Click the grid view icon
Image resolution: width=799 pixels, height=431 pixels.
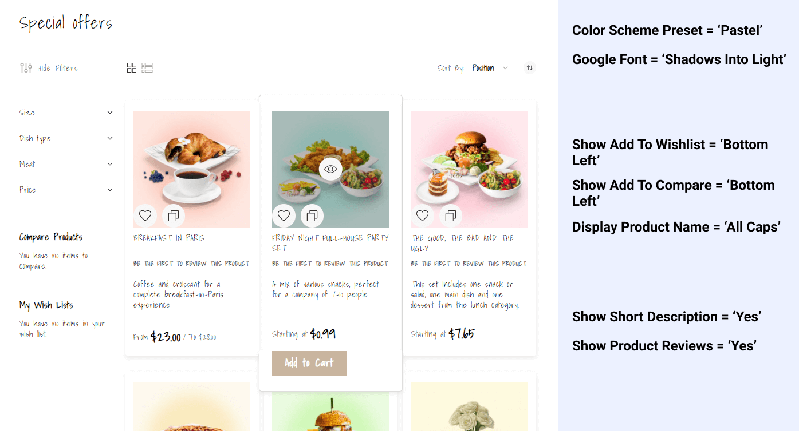[132, 68]
